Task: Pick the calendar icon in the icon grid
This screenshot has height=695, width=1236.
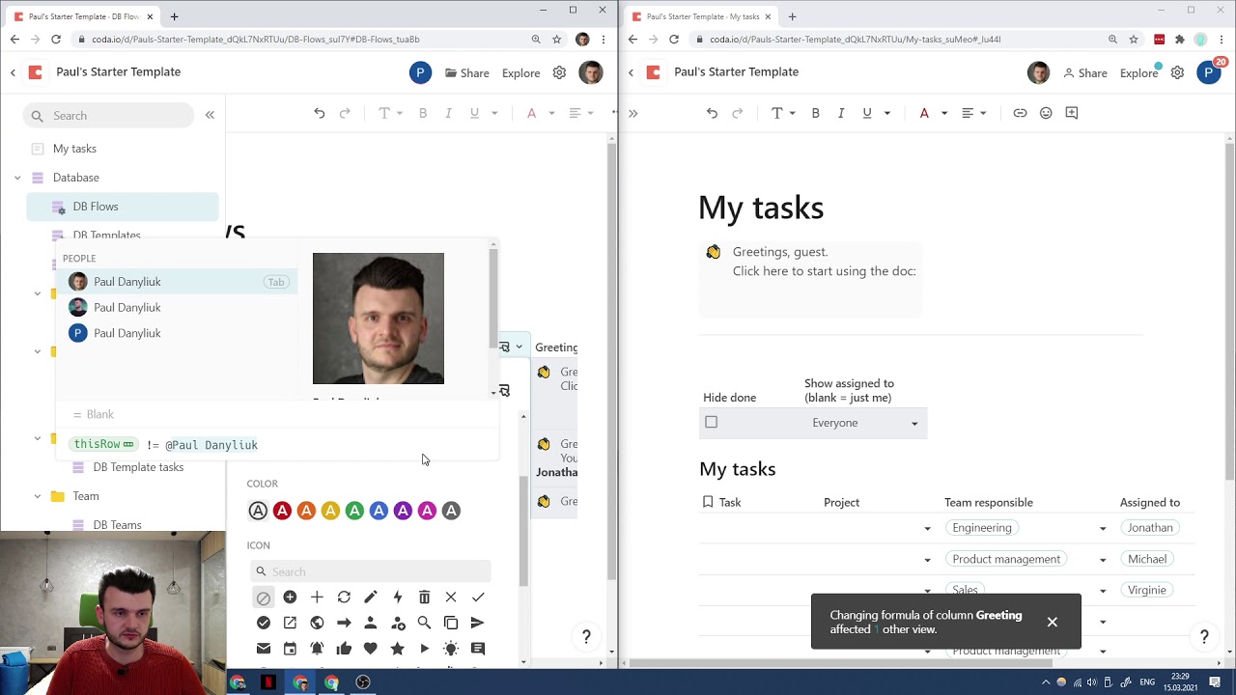Action: tap(290, 649)
